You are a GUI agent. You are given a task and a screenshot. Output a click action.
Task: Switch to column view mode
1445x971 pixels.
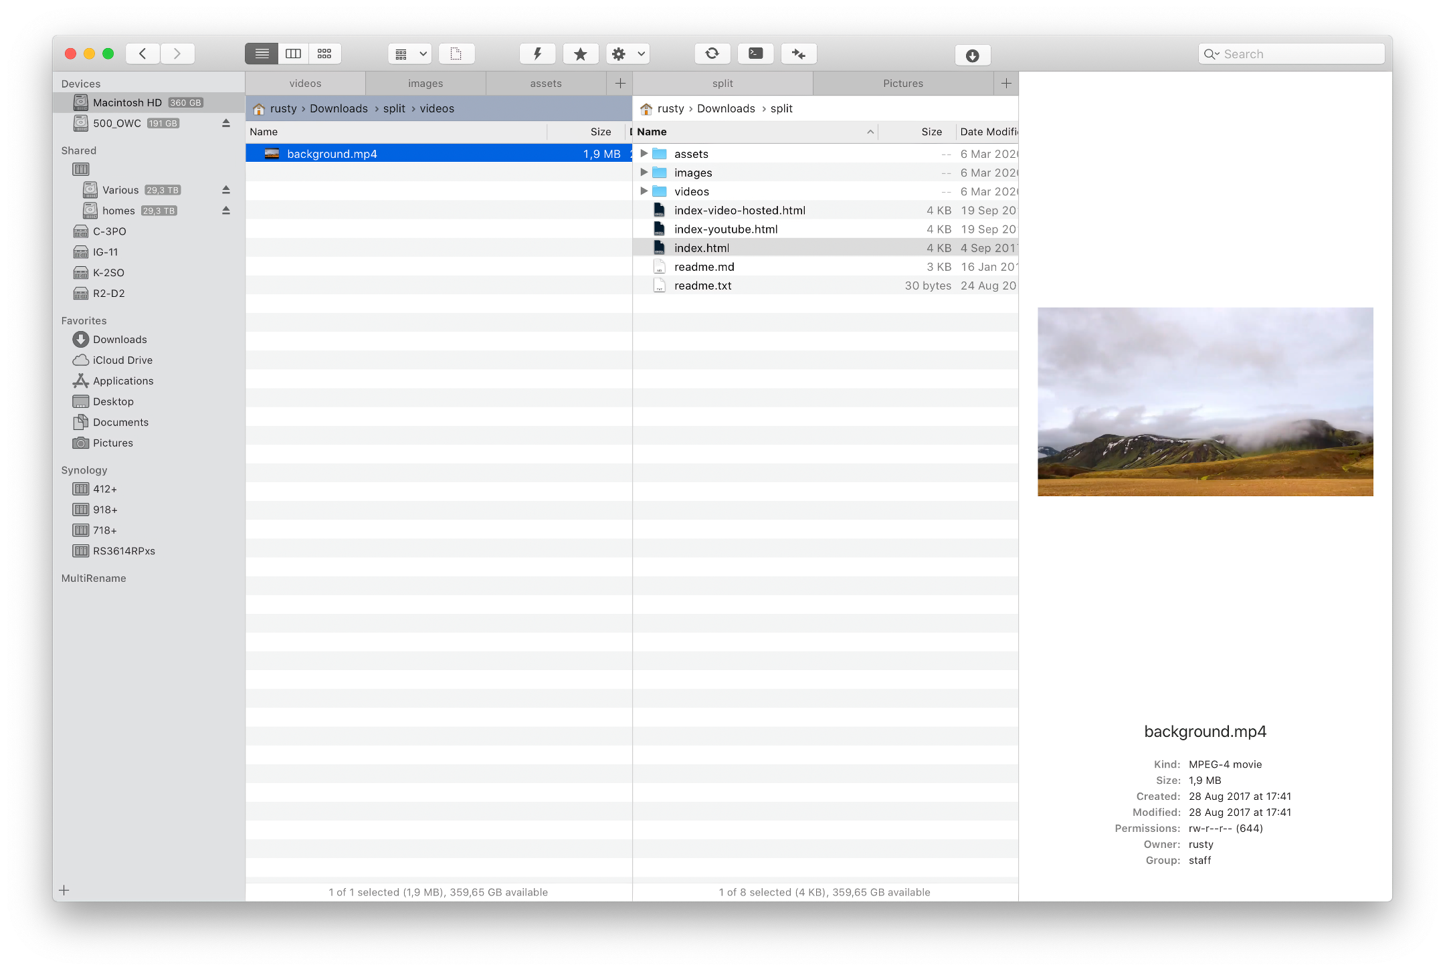[293, 53]
